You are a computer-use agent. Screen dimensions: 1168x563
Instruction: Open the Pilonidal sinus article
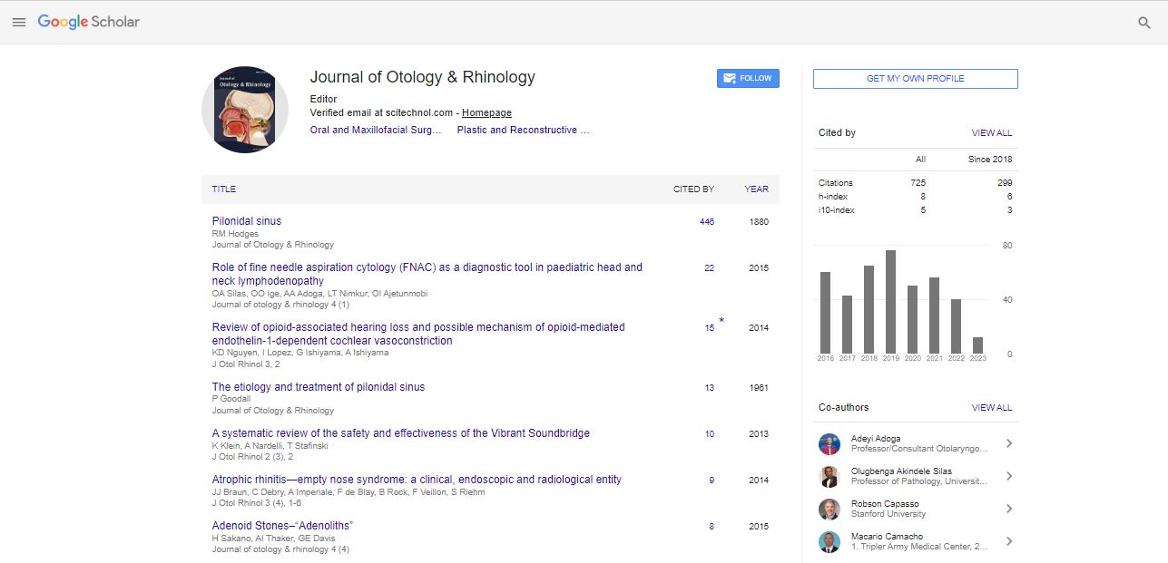[x=247, y=221]
